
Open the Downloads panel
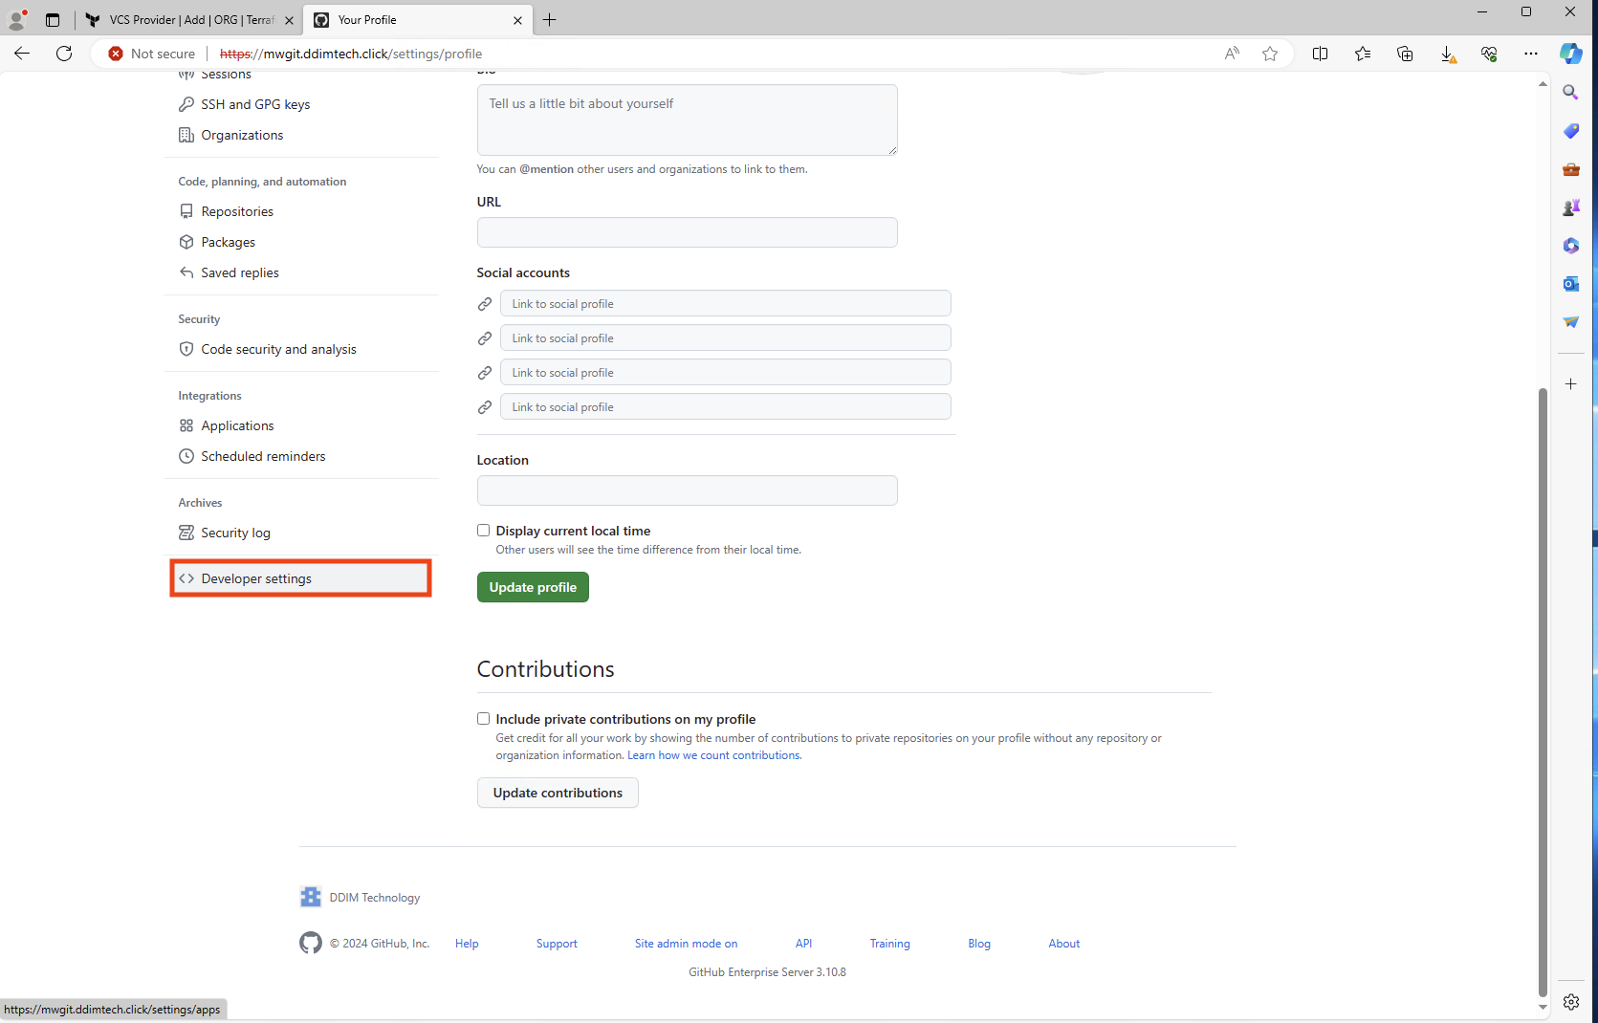coord(1448,54)
